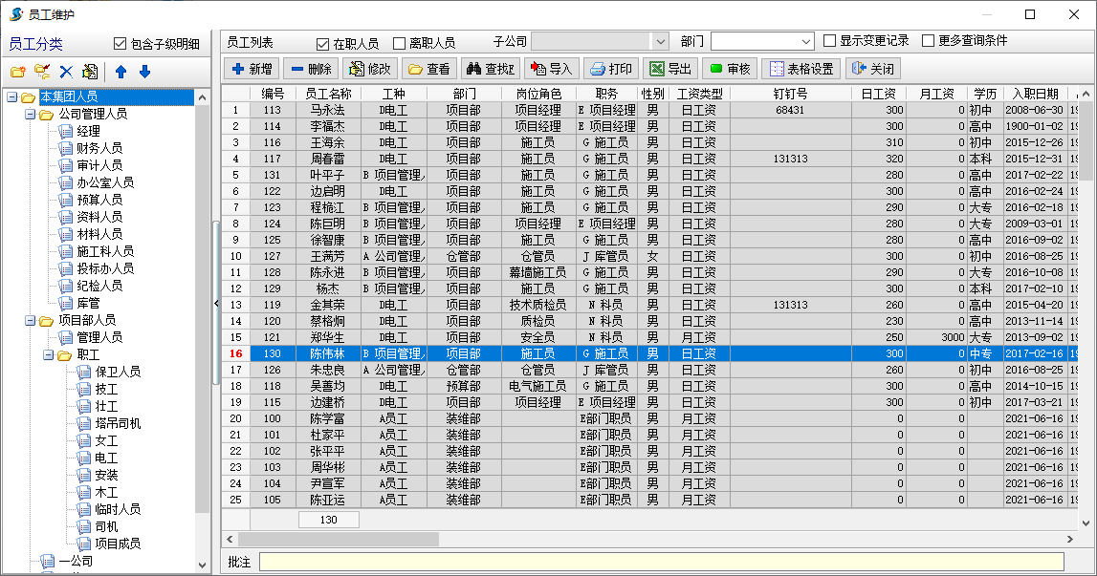Open the 部门 dropdown list
Screen dimensions: 1097x576
(804, 42)
